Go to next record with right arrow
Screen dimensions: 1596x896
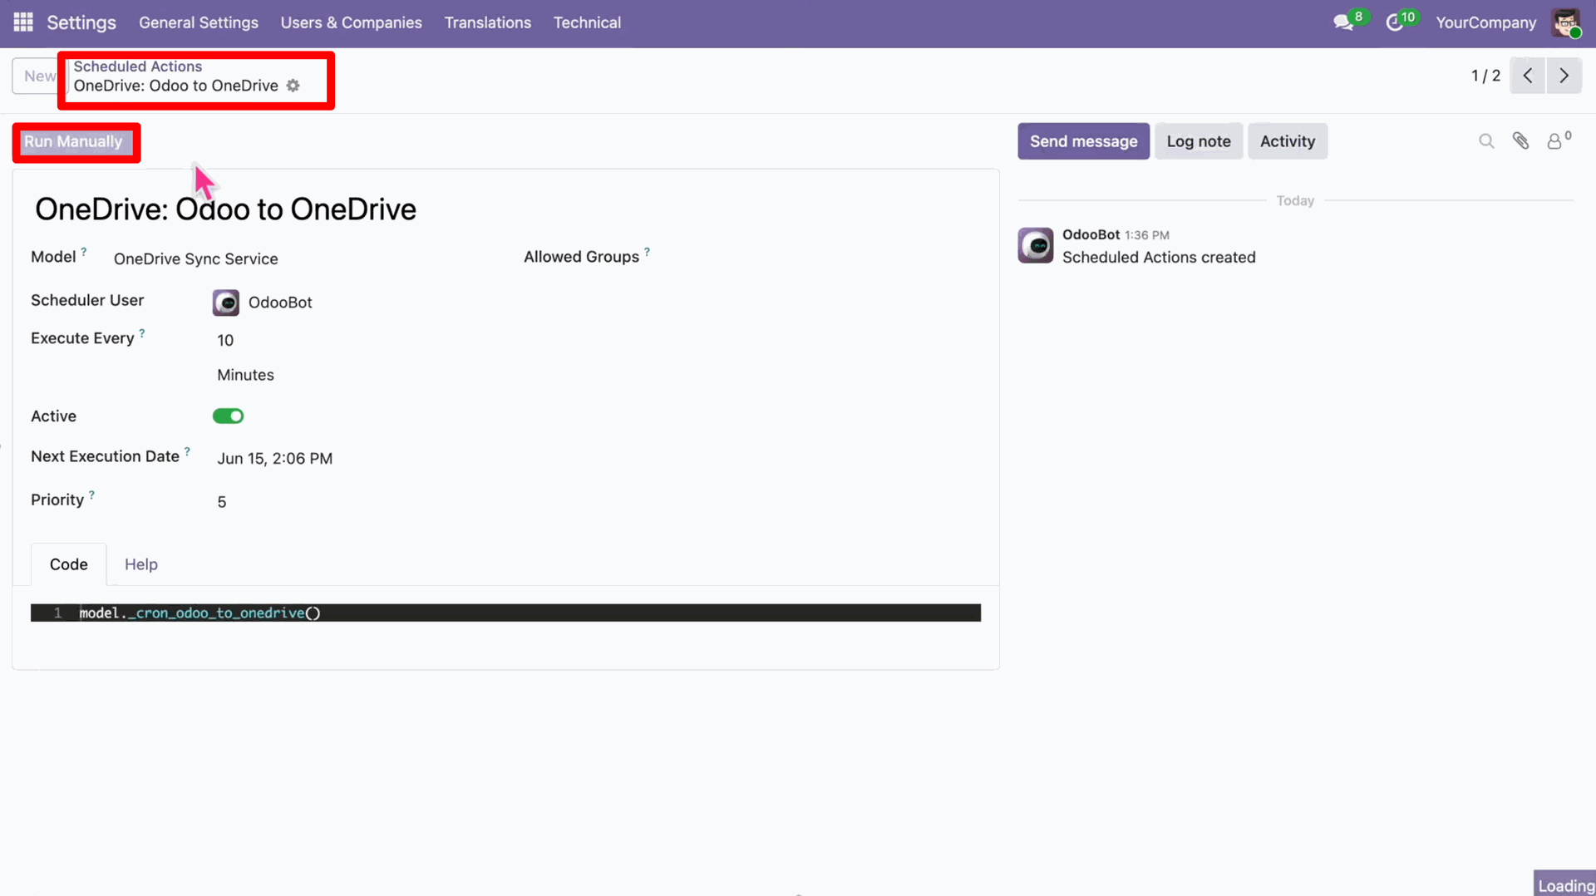(x=1564, y=76)
